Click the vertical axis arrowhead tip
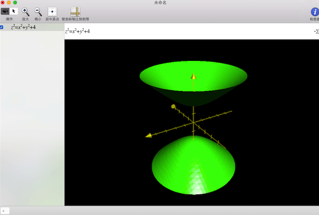The height and width of the screenshot is (215, 319). pos(193,76)
